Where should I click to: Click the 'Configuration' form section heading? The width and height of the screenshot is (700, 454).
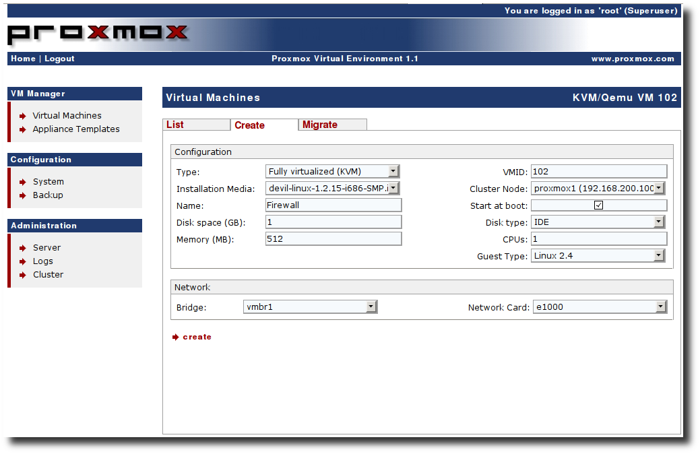click(x=203, y=152)
